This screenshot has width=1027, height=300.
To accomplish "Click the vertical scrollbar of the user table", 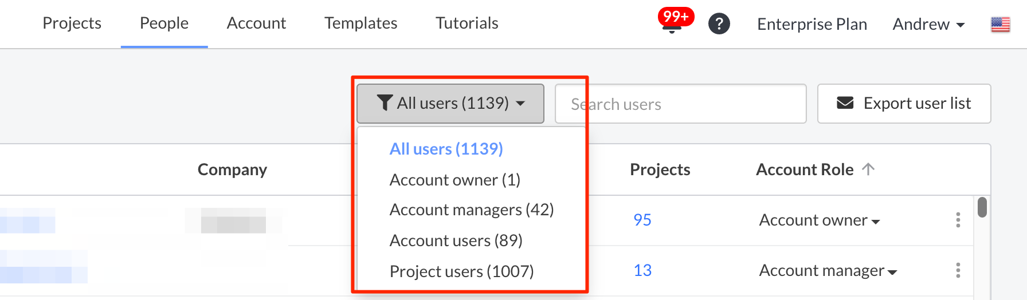I will (x=982, y=207).
